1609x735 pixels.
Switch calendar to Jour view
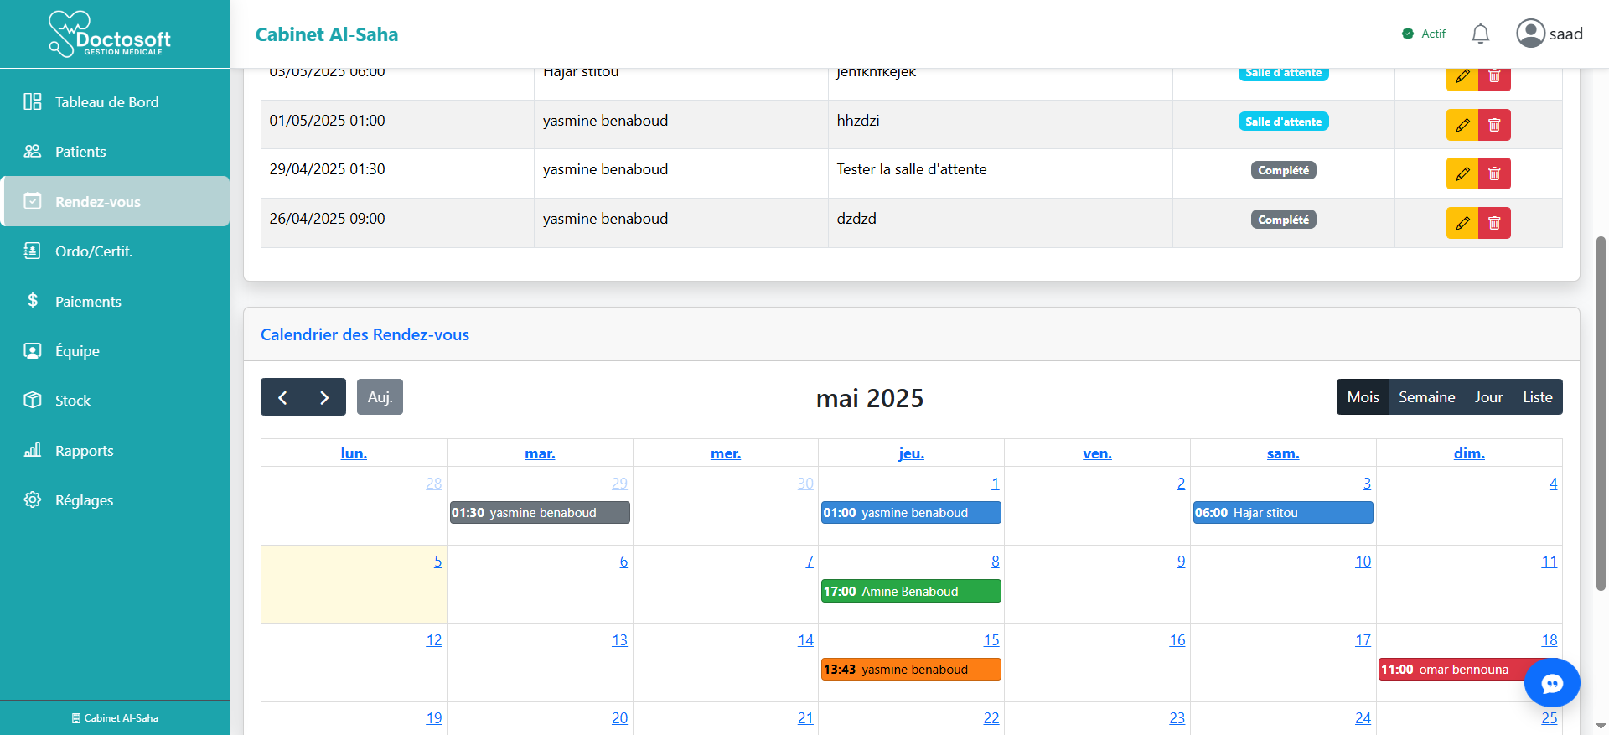[1488, 397]
